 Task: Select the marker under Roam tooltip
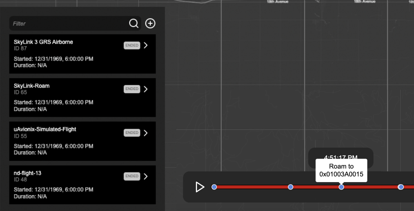[x=341, y=187]
